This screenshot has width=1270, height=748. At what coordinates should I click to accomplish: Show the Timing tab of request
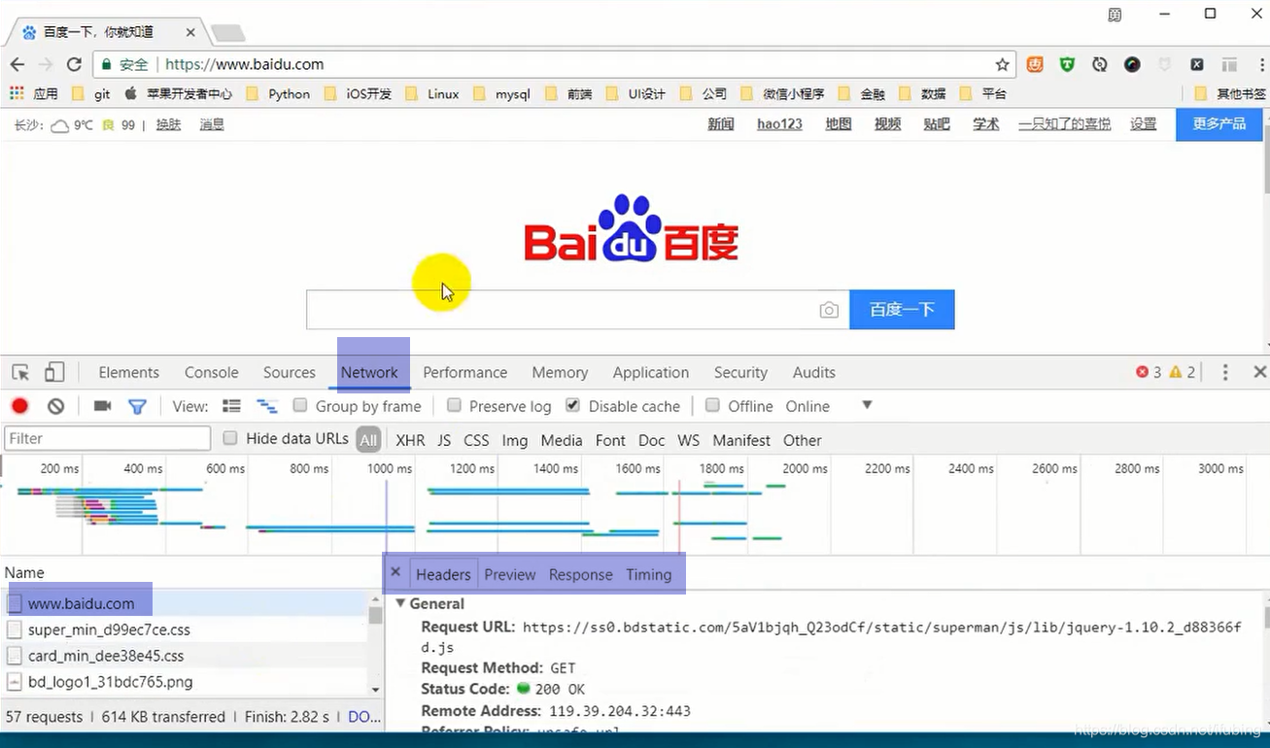648,574
